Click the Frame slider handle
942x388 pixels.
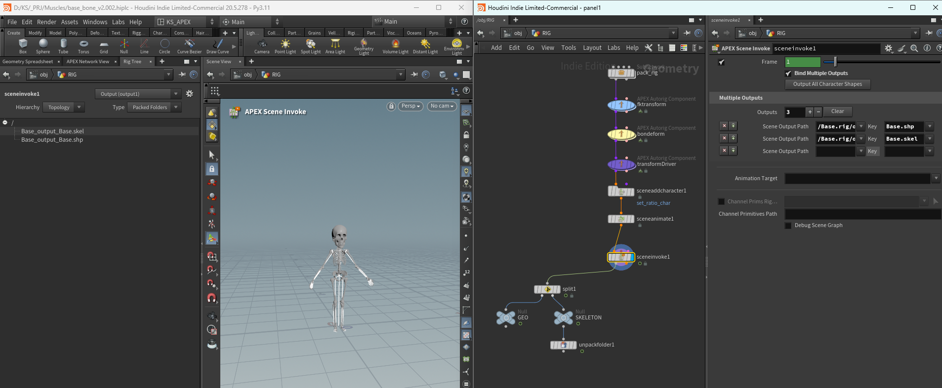tap(835, 62)
